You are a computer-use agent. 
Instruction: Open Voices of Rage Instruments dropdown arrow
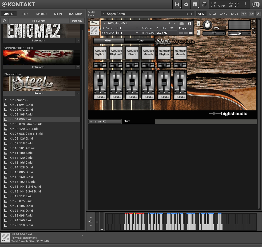[x=78, y=67]
